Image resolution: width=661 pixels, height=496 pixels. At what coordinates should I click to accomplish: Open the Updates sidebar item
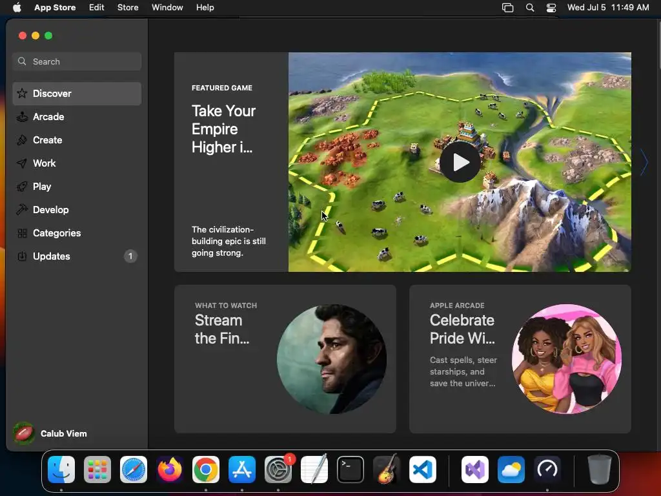[77, 256]
